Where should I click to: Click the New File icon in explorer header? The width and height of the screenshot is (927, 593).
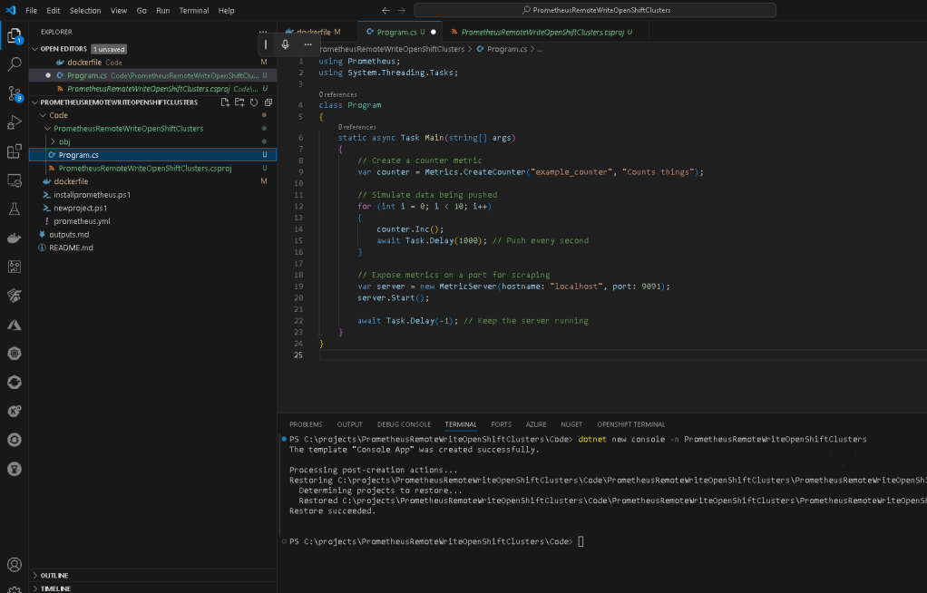coord(225,102)
